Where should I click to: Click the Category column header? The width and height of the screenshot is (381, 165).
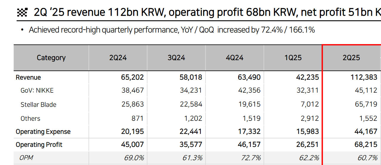51,58
